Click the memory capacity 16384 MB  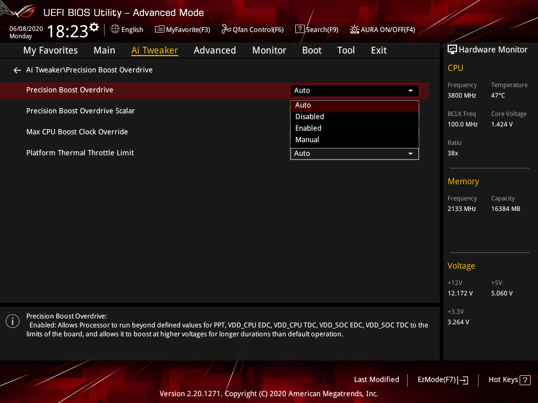click(506, 209)
